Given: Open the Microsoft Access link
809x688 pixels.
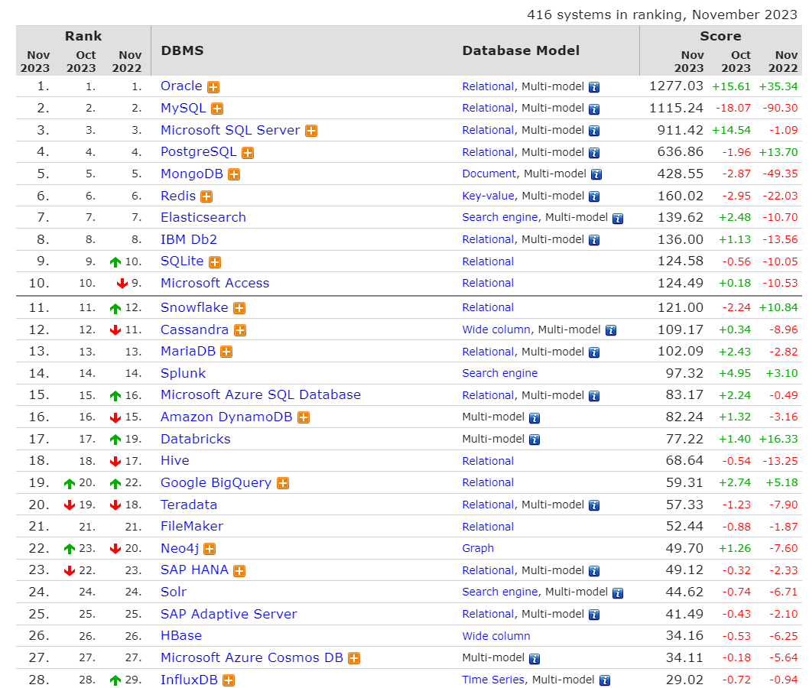Looking at the screenshot, I should pyautogui.click(x=215, y=283).
